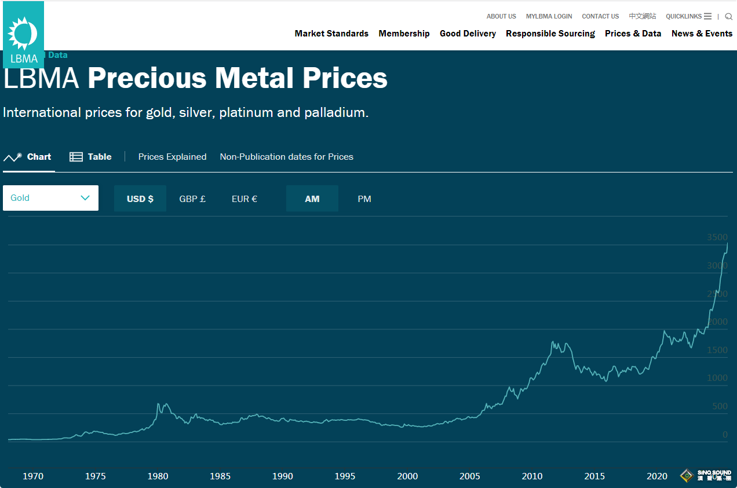Open Non-Publication dates for Prices

coord(286,157)
